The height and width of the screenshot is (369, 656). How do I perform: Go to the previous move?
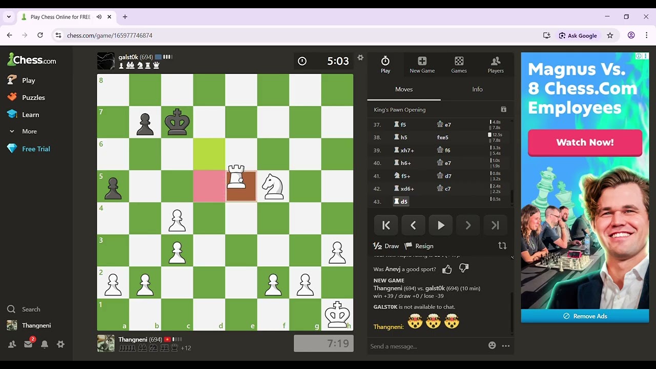413,225
